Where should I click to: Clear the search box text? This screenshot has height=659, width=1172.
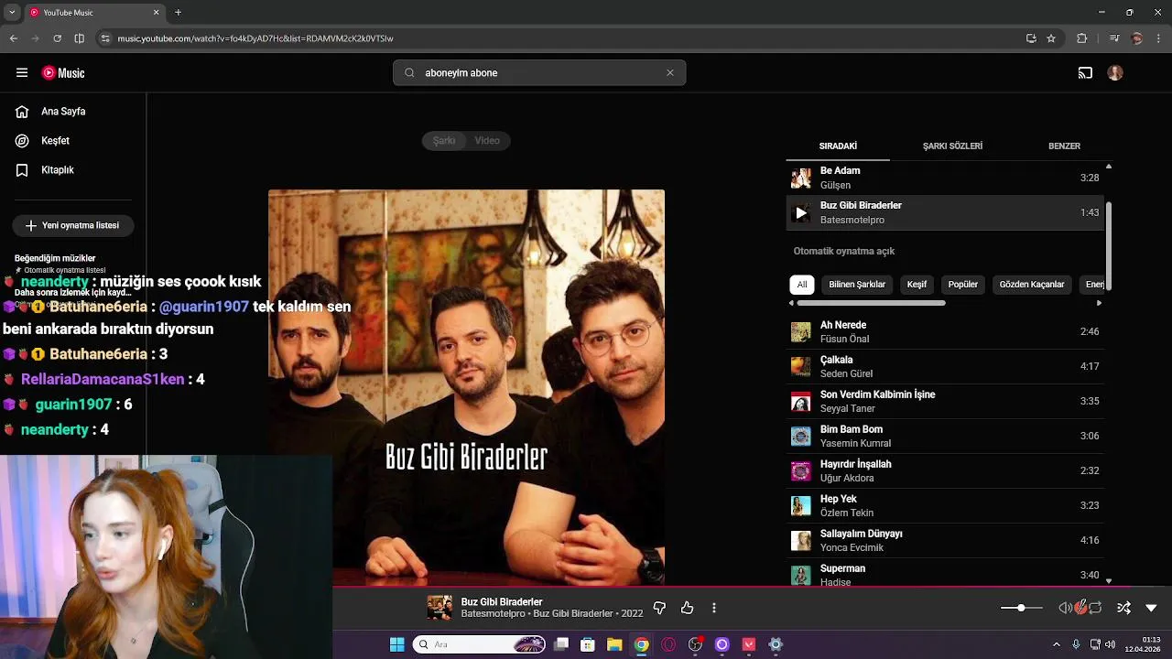[x=669, y=73]
